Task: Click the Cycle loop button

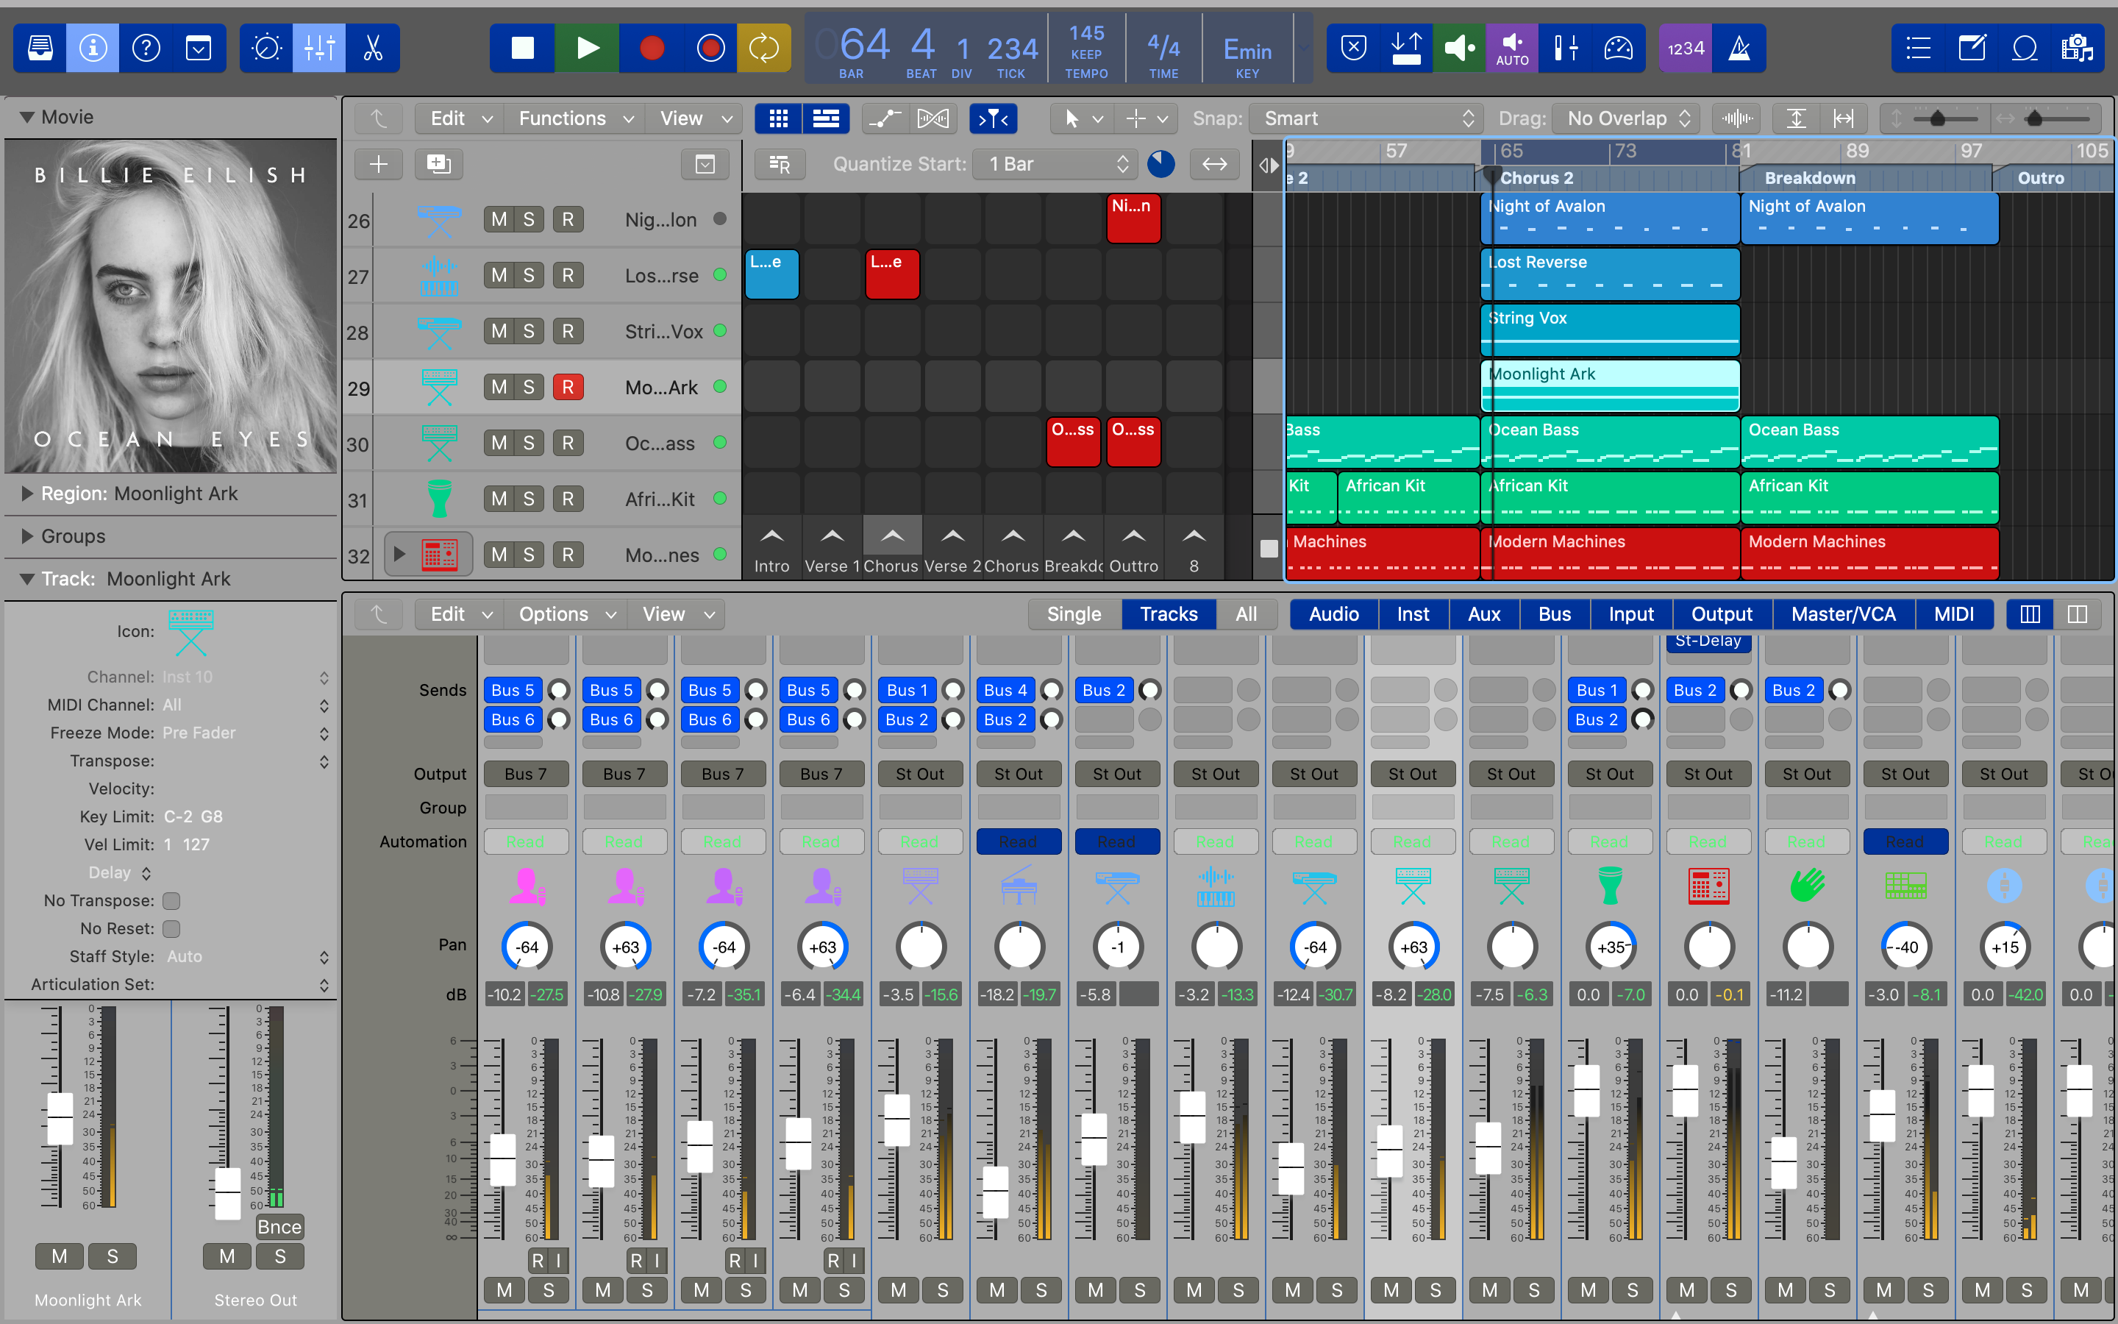Action: click(763, 48)
